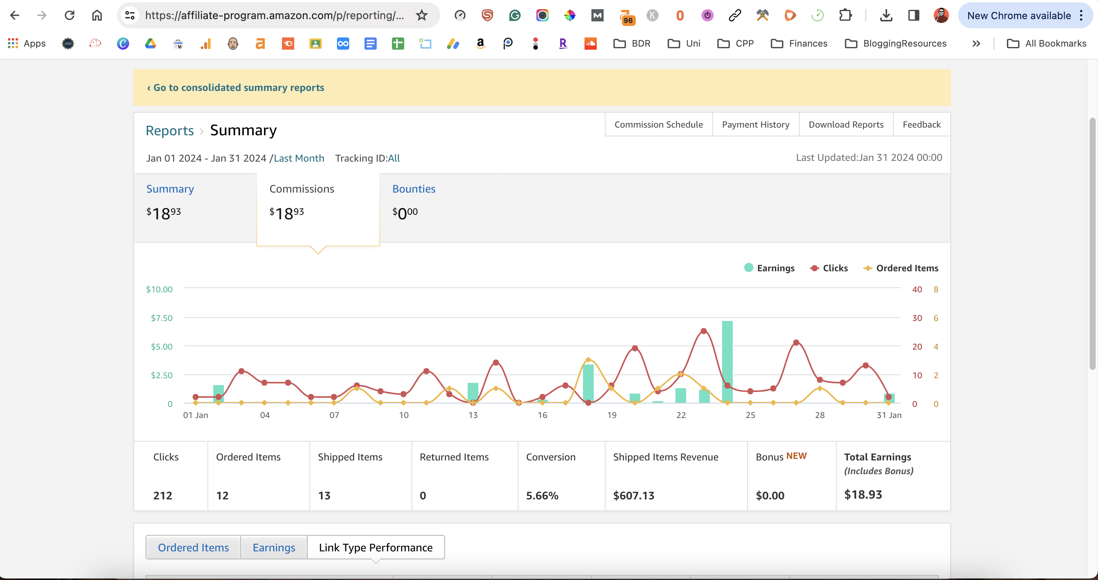Expand the Finances bookmarks folder
This screenshot has height=580, width=1098.
(x=799, y=44)
